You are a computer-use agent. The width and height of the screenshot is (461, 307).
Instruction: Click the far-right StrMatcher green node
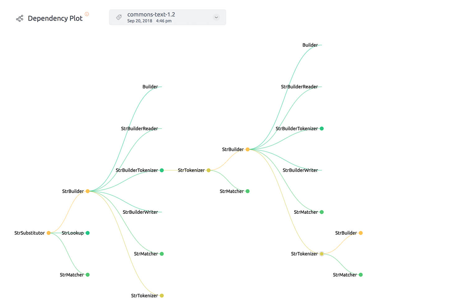tap(361, 275)
